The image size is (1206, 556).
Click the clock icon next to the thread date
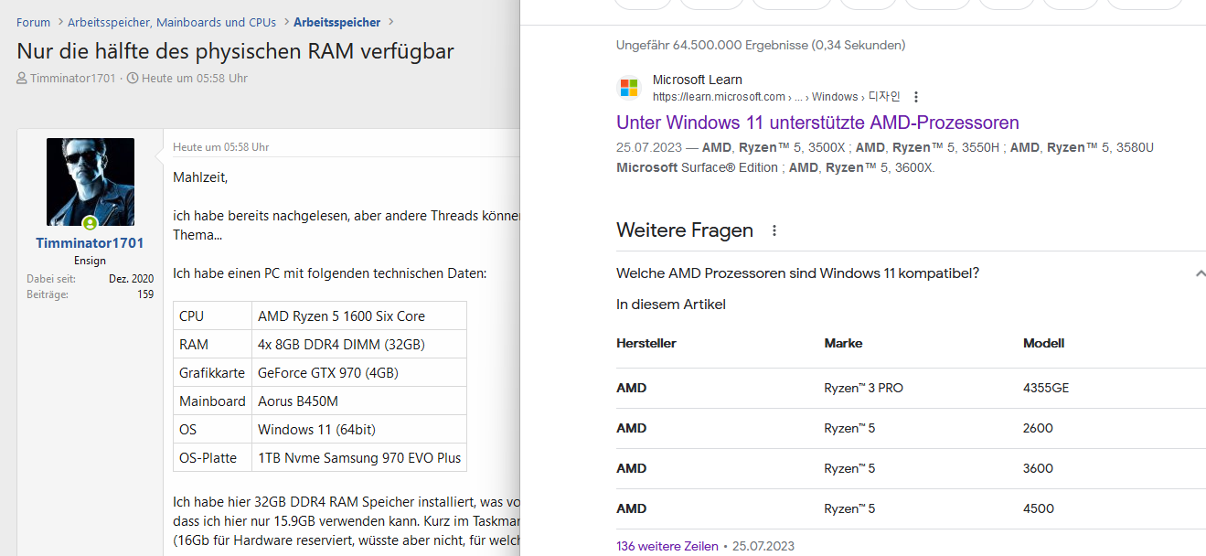click(x=133, y=79)
